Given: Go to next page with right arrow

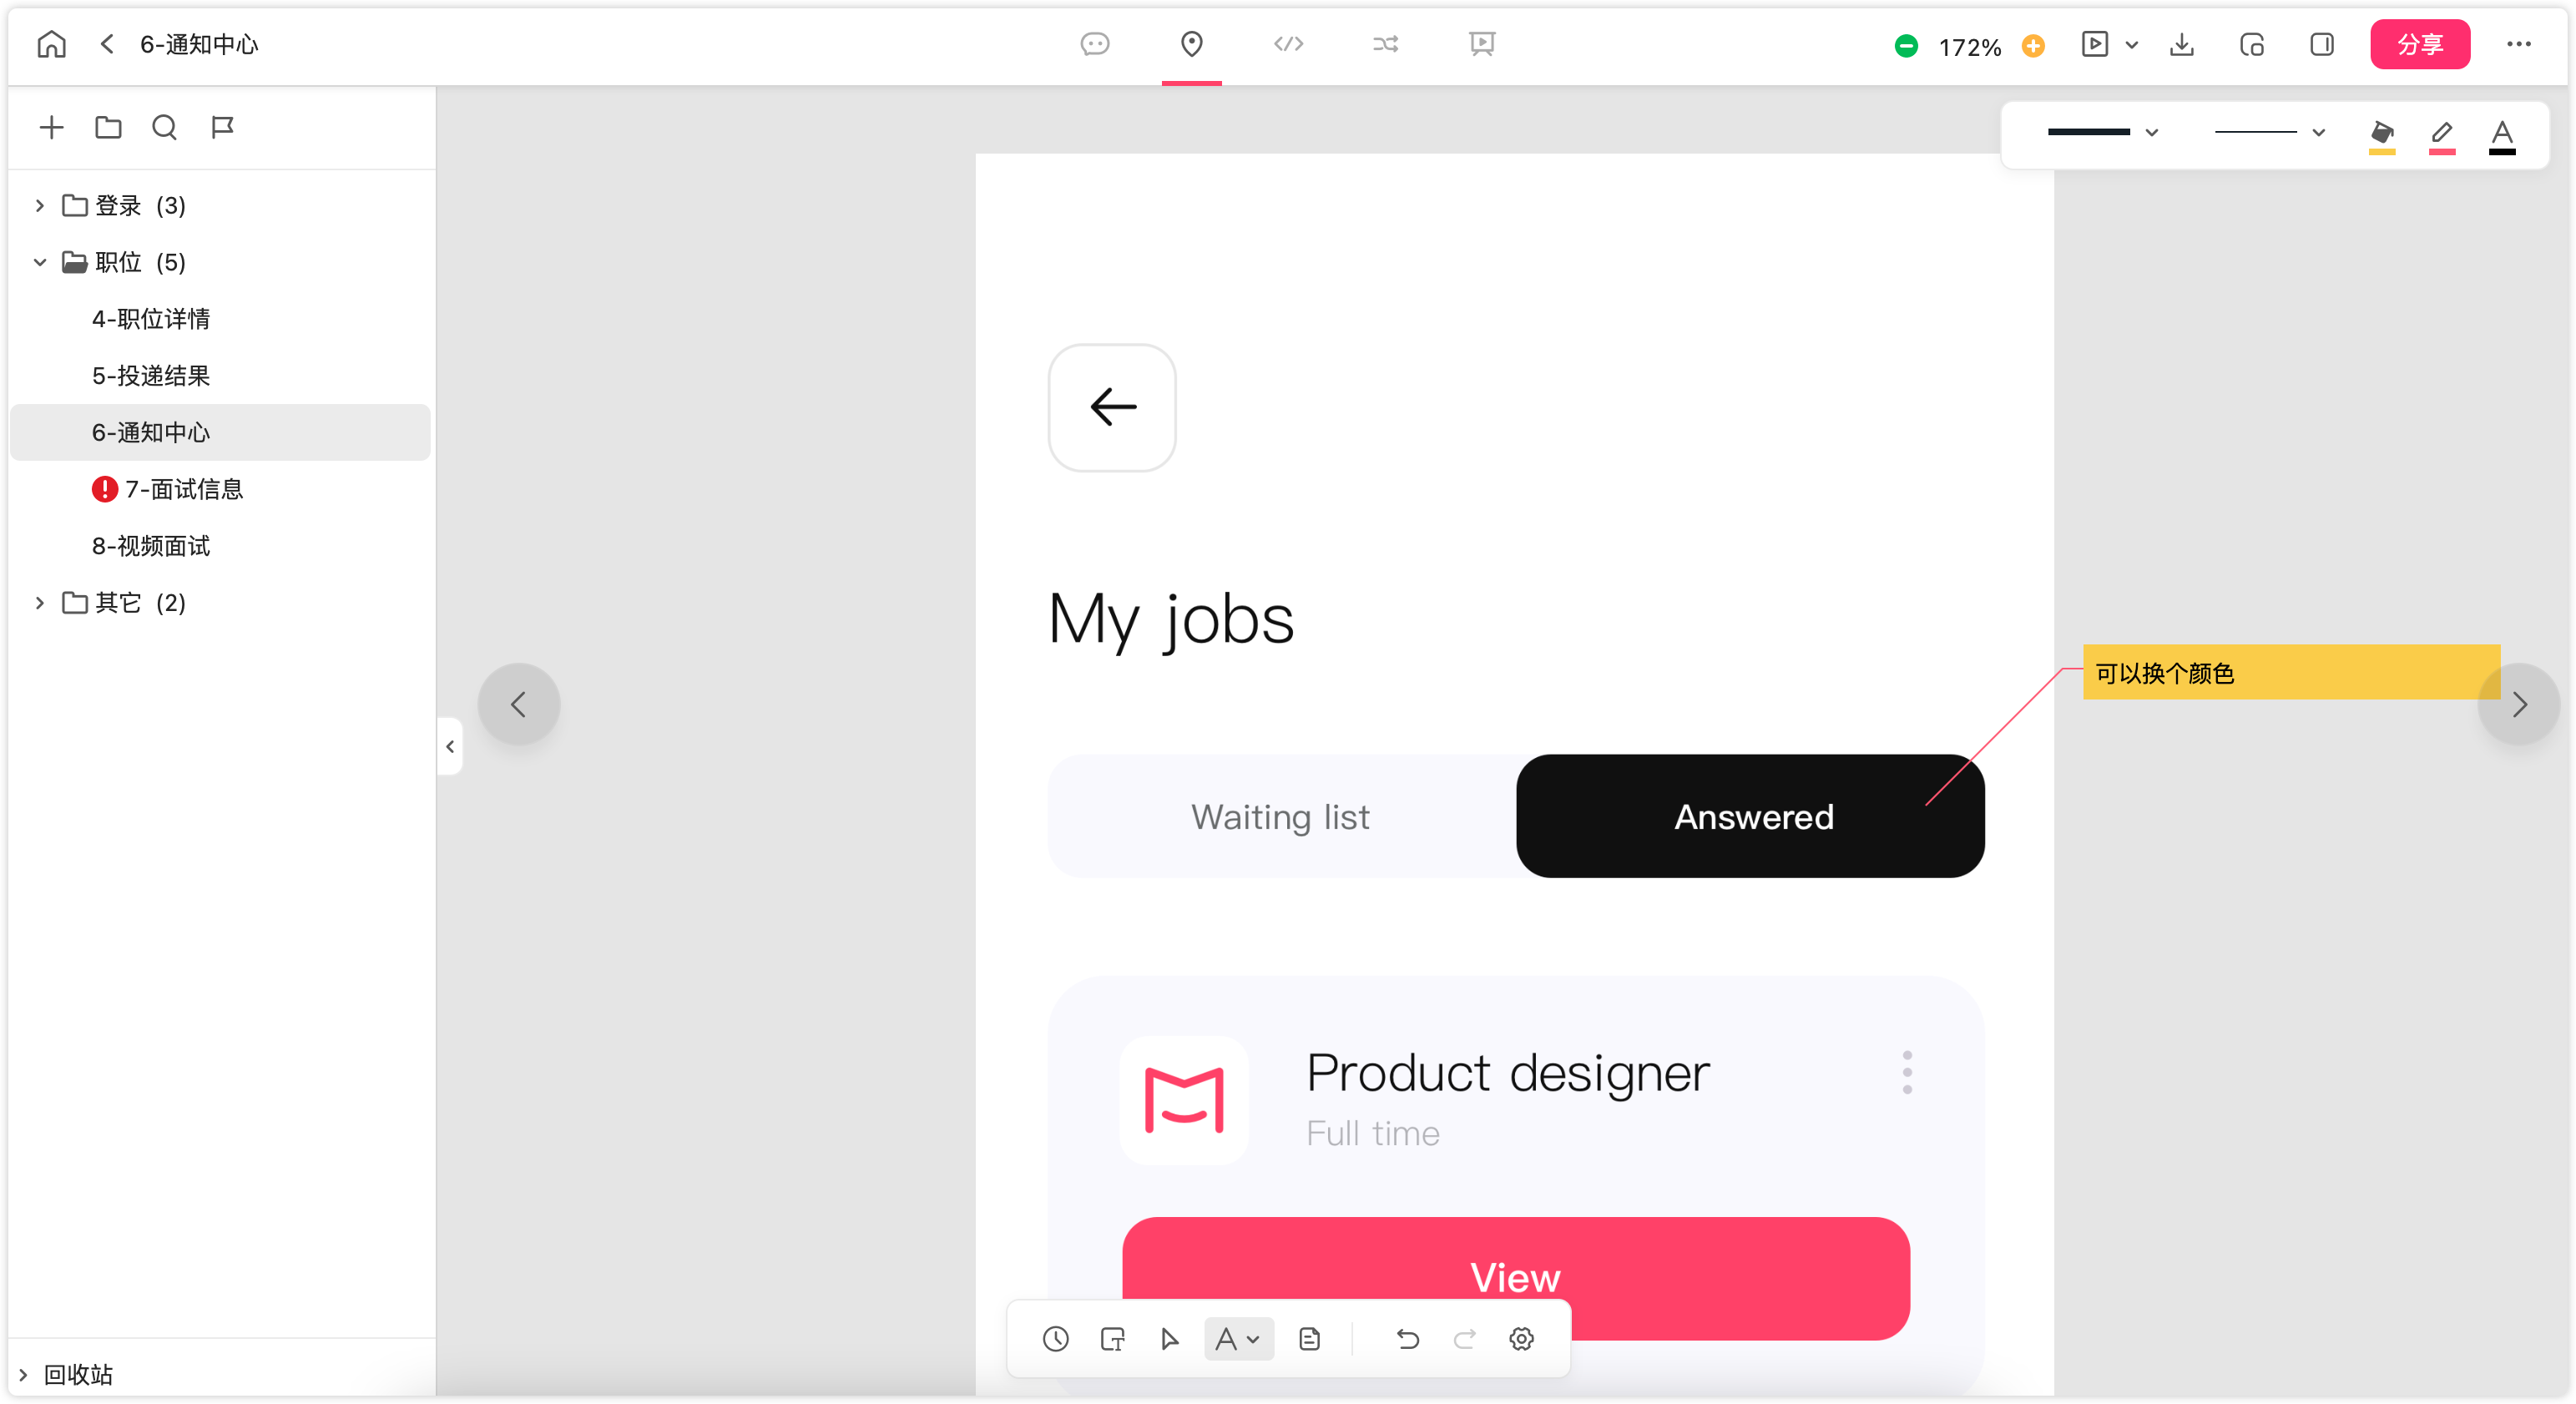Looking at the screenshot, I should (x=2519, y=704).
